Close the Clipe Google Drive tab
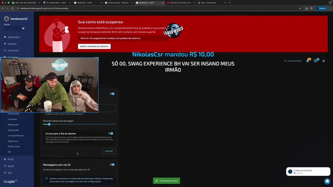Viewport: 333px width, 187px height. point(225,3)
